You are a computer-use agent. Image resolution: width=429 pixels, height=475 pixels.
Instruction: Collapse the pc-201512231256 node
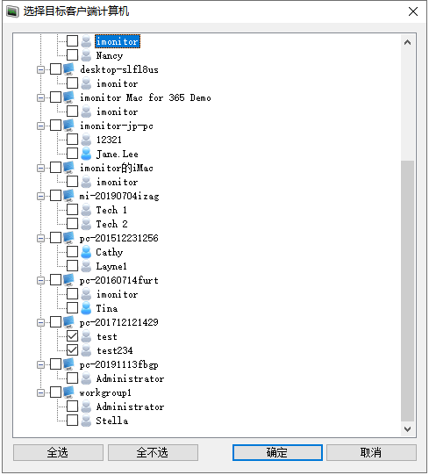(x=40, y=238)
